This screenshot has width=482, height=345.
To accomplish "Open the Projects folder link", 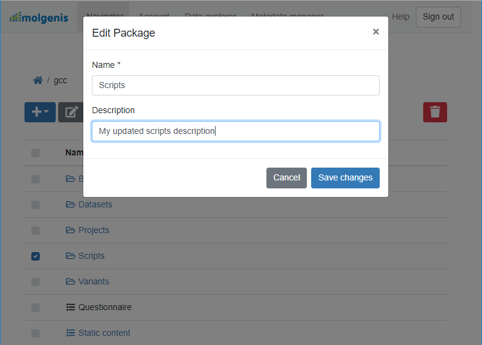I will tap(94, 230).
